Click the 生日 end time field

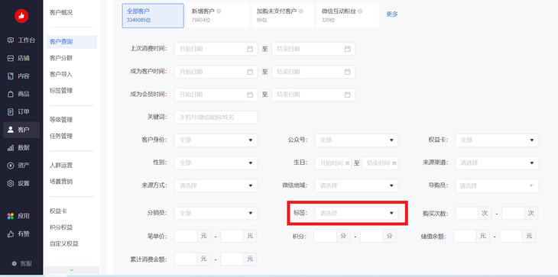pos(380,163)
